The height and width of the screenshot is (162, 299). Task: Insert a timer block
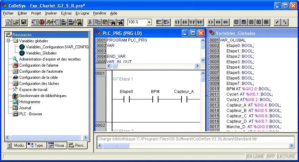[x=266, y=22]
